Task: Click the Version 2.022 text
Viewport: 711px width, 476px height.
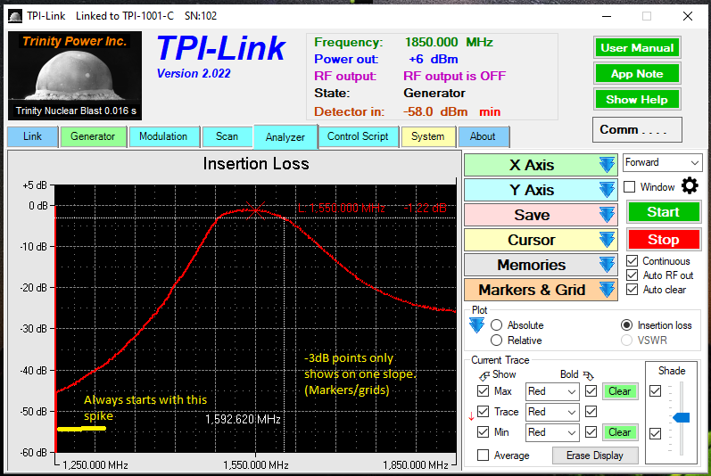Action: [x=194, y=73]
